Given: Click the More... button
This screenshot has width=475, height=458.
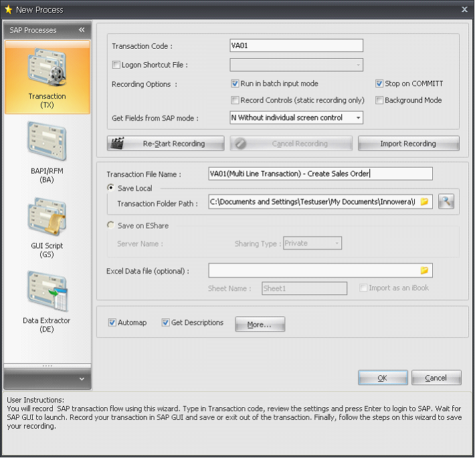Looking at the screenshot, I should (260, 325).
